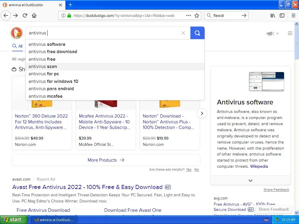
Task: Open the DuckDuckGo megaphone dropdown
Action: pyautogui.click(x=273, y=34)
